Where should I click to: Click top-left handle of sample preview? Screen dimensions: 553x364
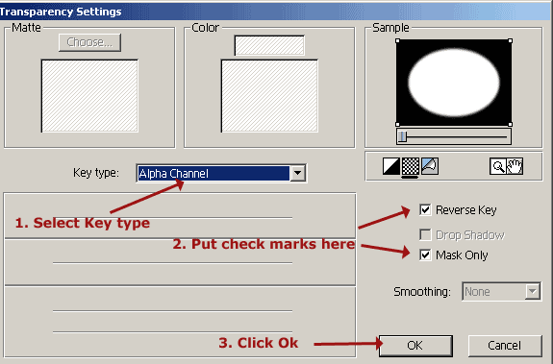[397, 41]
